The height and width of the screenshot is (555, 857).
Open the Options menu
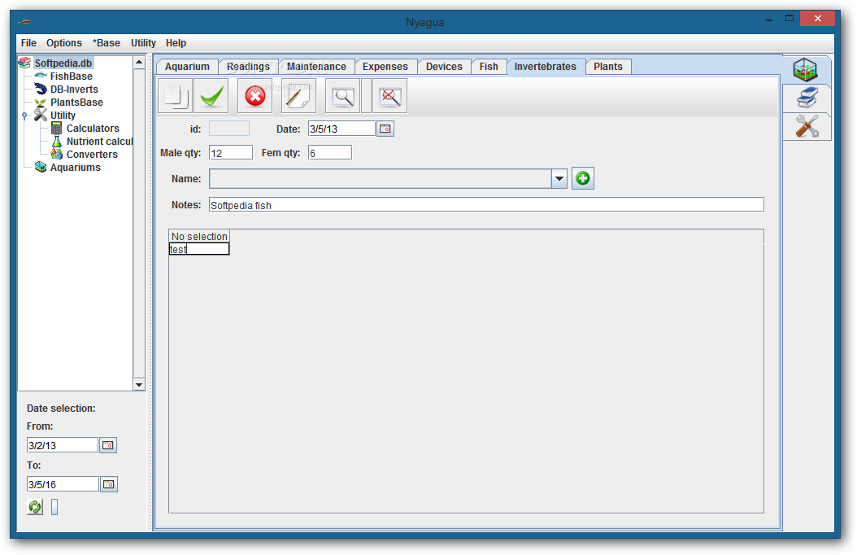coord(64,42)
